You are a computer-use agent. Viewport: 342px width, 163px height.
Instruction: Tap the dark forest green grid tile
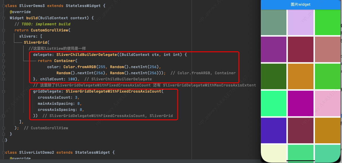pos(273,76)
